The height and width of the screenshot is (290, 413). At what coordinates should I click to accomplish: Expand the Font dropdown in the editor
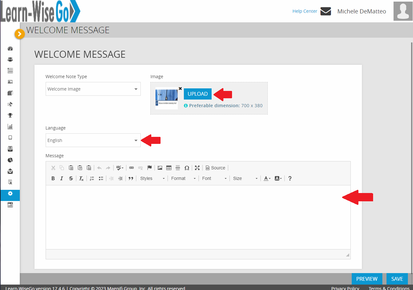(214, 178)
